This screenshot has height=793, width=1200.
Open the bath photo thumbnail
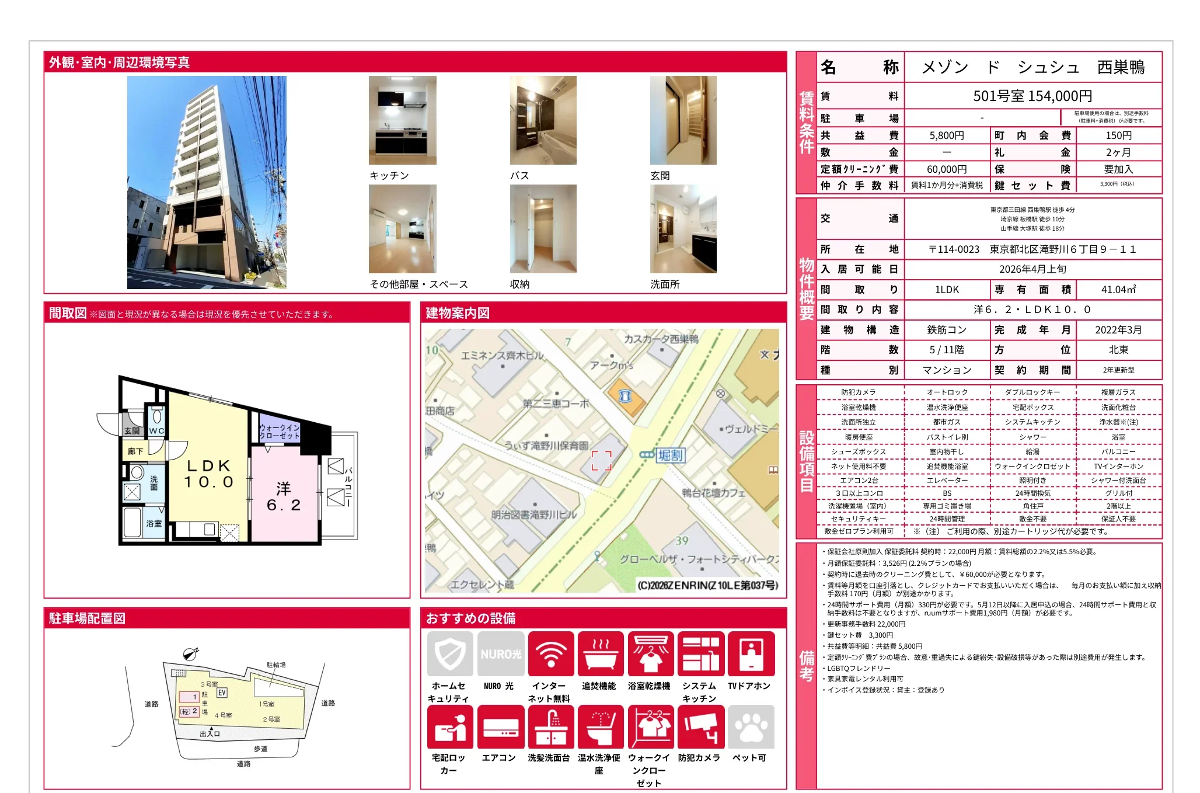543,120
